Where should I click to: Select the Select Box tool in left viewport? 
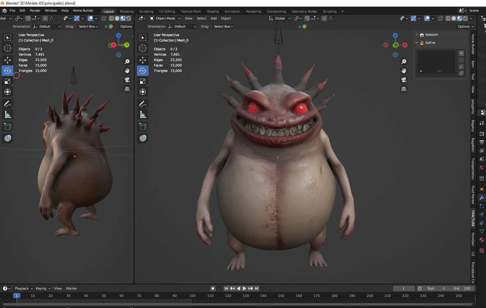tap(8, 38)
